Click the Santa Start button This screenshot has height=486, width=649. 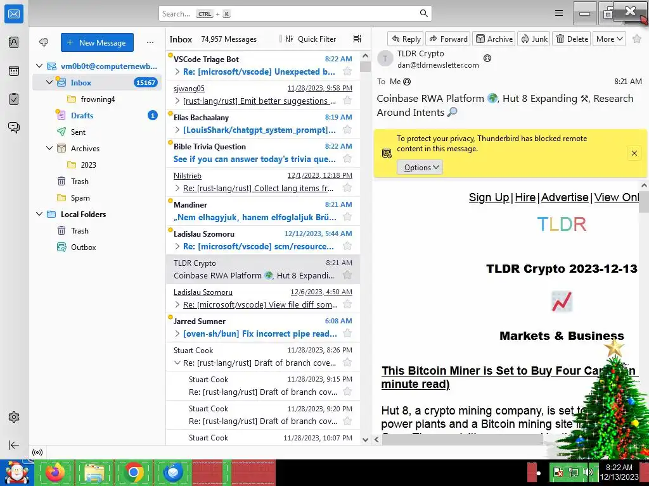point(16,472)
